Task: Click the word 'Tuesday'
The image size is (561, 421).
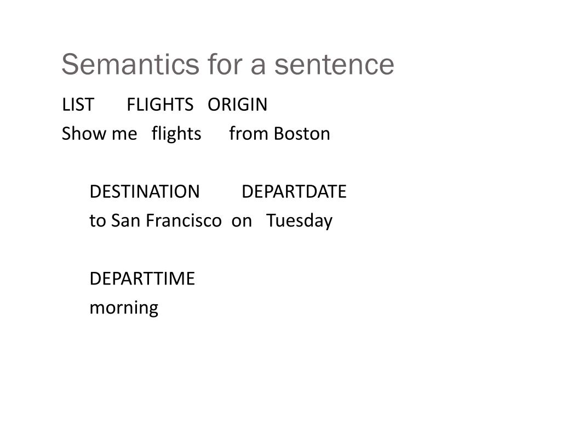Action: (300, 221)
